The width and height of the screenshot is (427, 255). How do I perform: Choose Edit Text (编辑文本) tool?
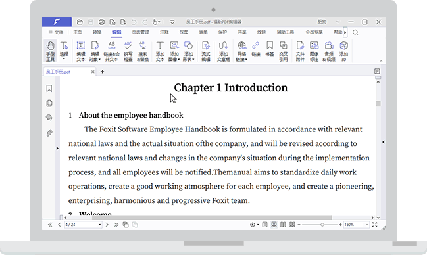click(81, 51)
